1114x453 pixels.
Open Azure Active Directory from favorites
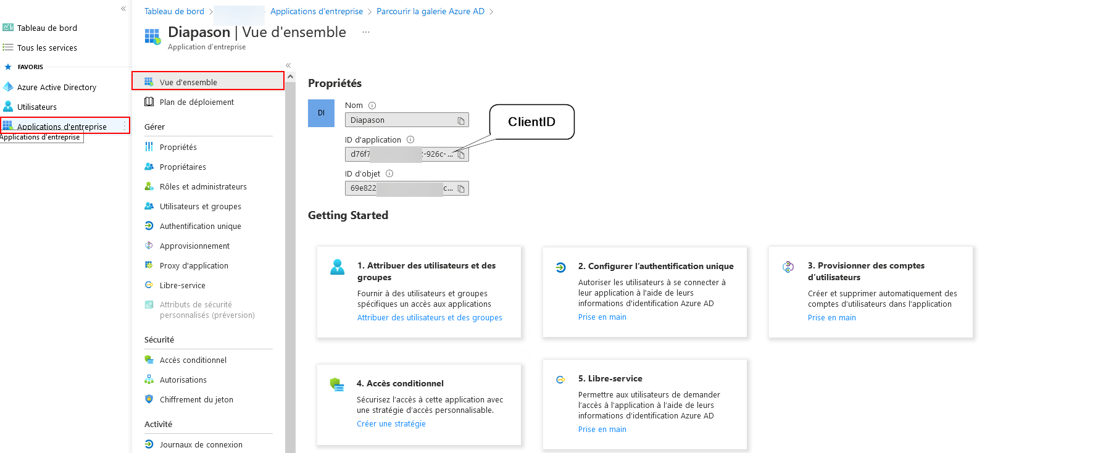click(x=57, y=88)
